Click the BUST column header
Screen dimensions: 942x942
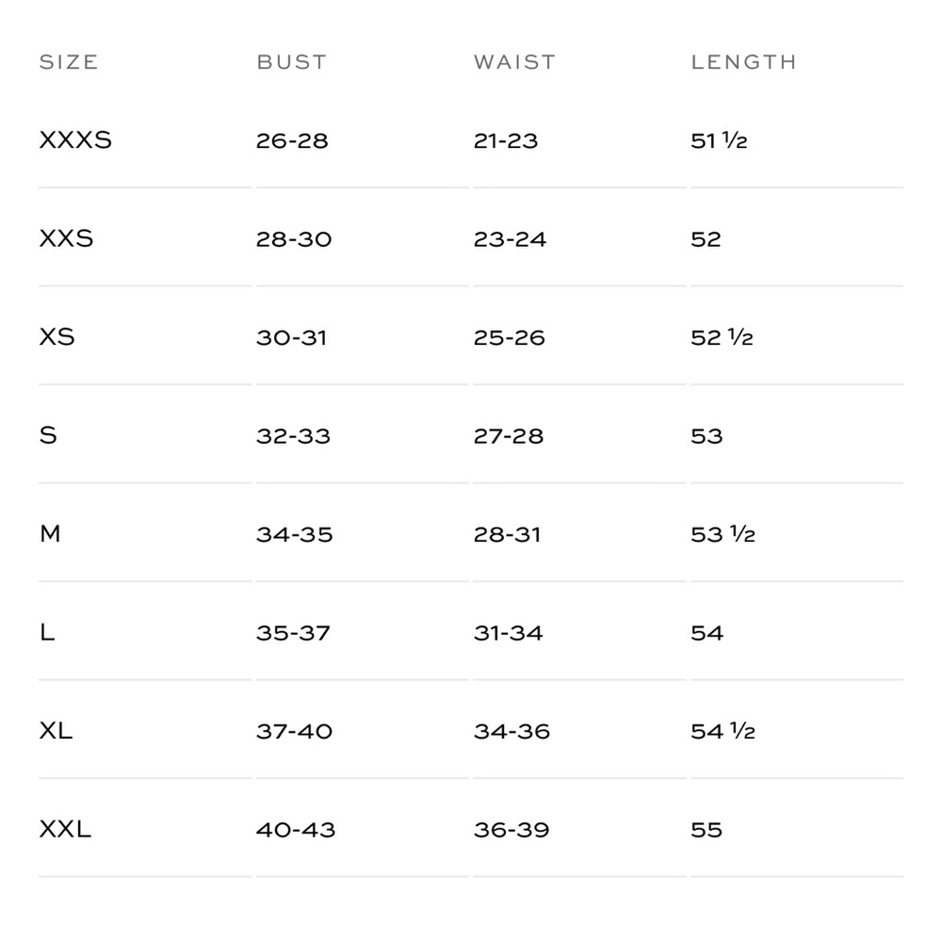click(291, 62)
